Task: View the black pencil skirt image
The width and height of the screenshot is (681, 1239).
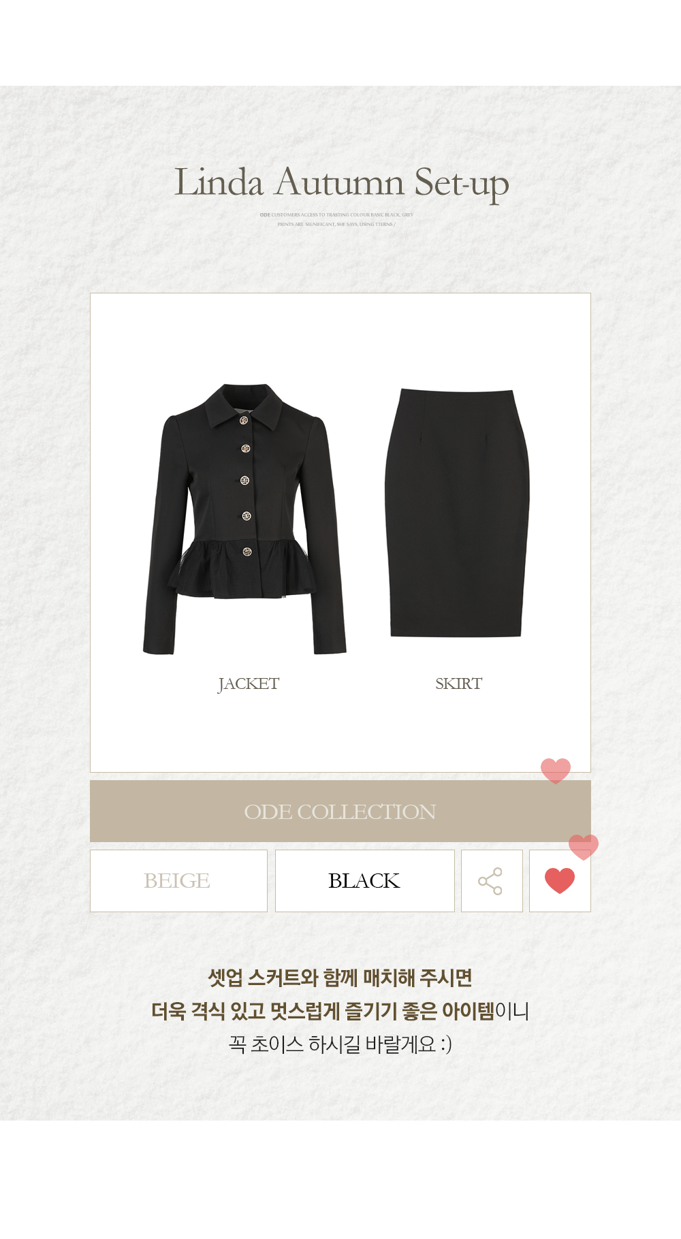Action: 457,513
